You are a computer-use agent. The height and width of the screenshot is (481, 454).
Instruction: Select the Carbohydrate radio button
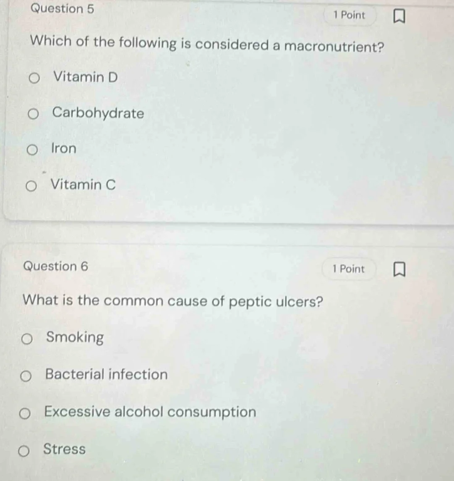(35, 114)
